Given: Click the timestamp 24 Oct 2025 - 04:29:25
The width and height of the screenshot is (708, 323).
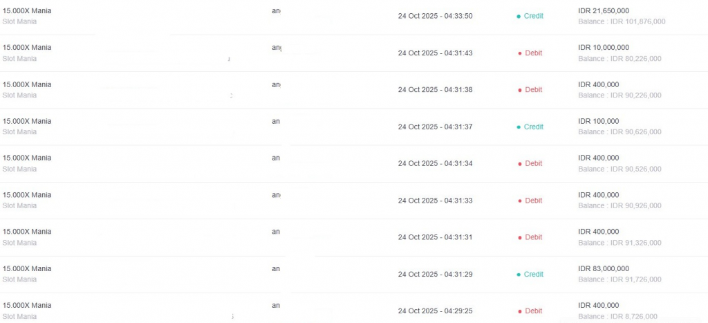Looking at the screenshot, I should pyautogui.click(x=435, y=311).
